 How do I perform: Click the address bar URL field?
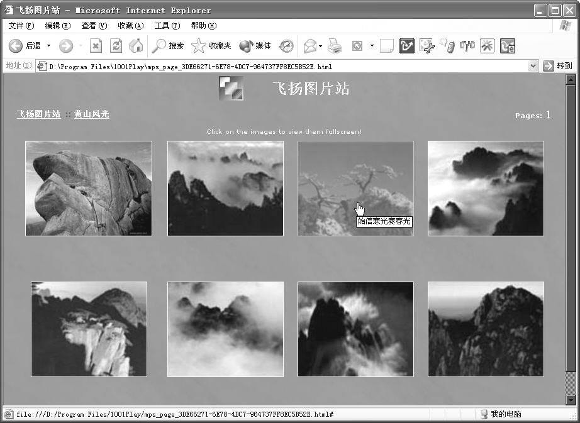pyautogui.click(x=283, y=66)
